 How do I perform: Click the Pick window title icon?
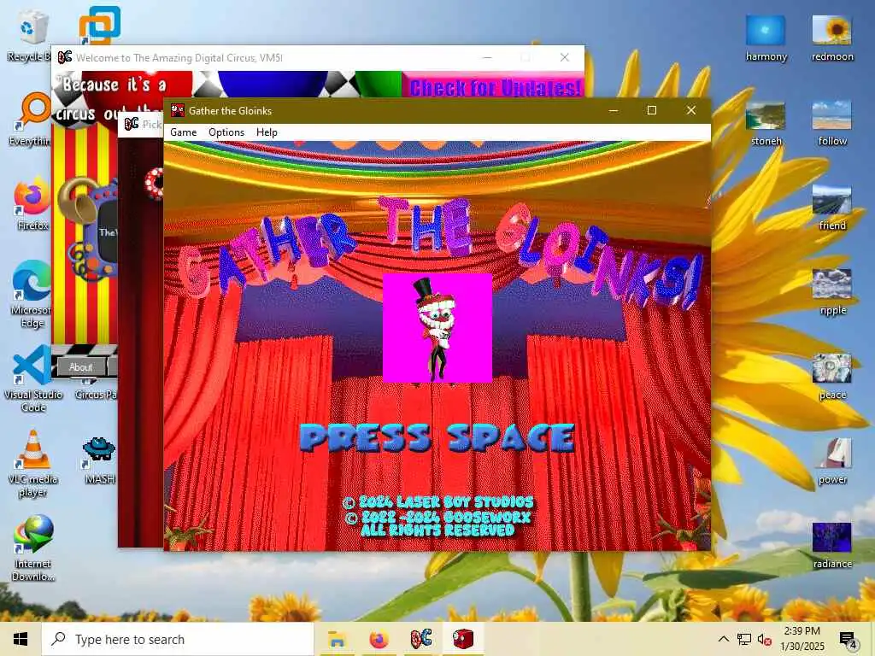(132, 124)
